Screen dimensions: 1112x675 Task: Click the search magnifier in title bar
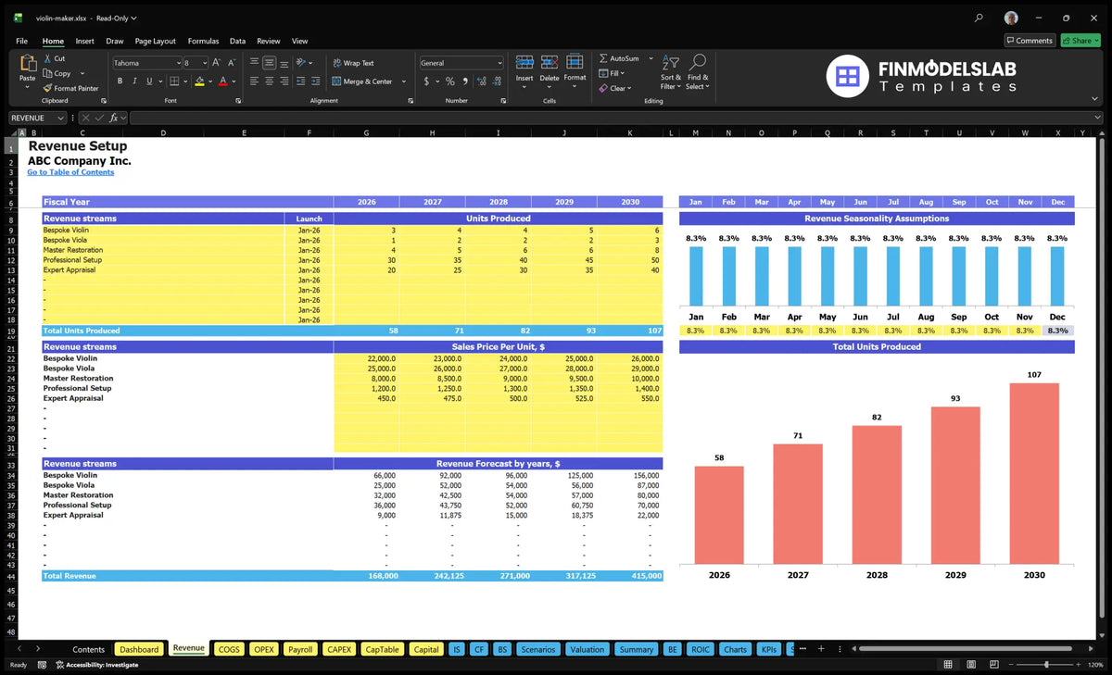(x=979, y=18)
